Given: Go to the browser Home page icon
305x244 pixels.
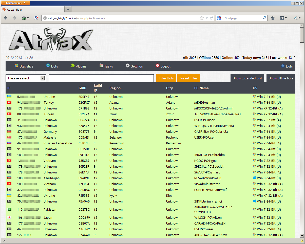Looking at the screenshot, I should (x=273, y=18).
